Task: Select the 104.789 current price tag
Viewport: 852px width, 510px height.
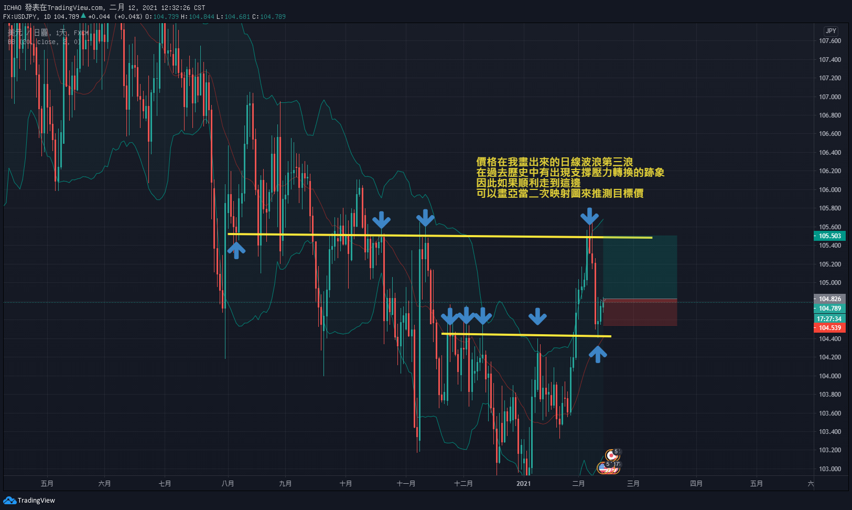Action: (x=829, y=309)
